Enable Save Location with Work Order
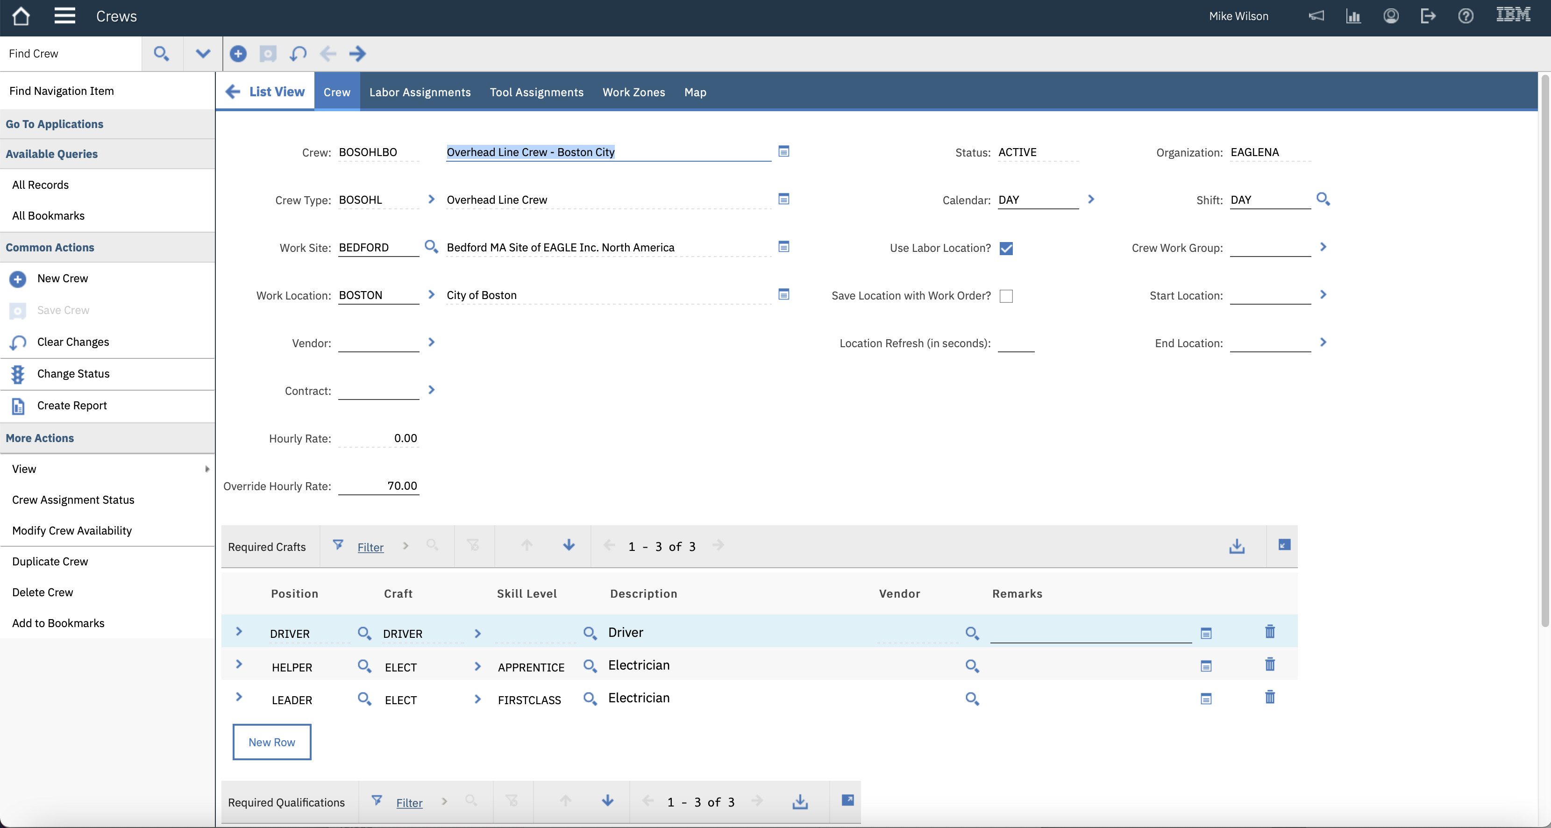 (x=1006, y=296)
